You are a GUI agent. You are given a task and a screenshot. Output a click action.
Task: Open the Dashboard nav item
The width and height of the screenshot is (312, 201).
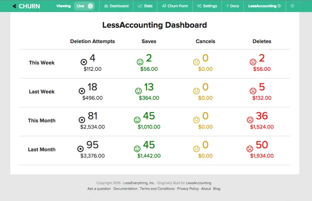pos(117,6)
